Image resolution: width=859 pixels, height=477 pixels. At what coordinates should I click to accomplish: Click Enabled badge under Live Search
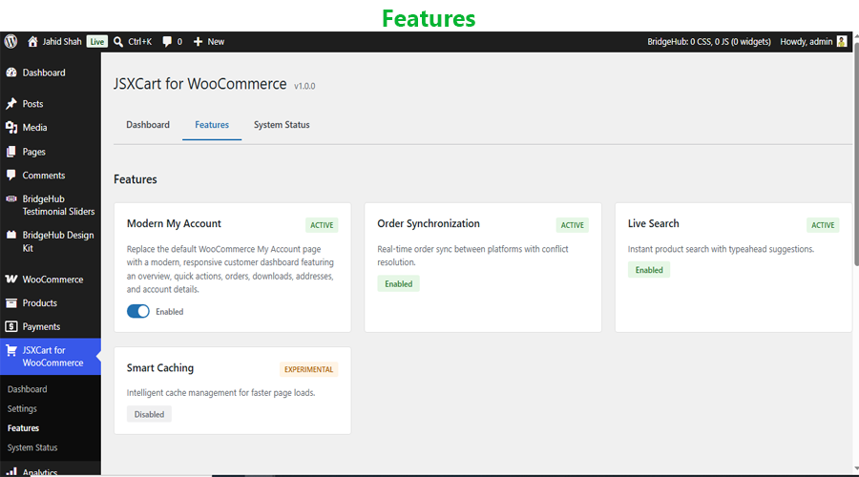point(649,270)
